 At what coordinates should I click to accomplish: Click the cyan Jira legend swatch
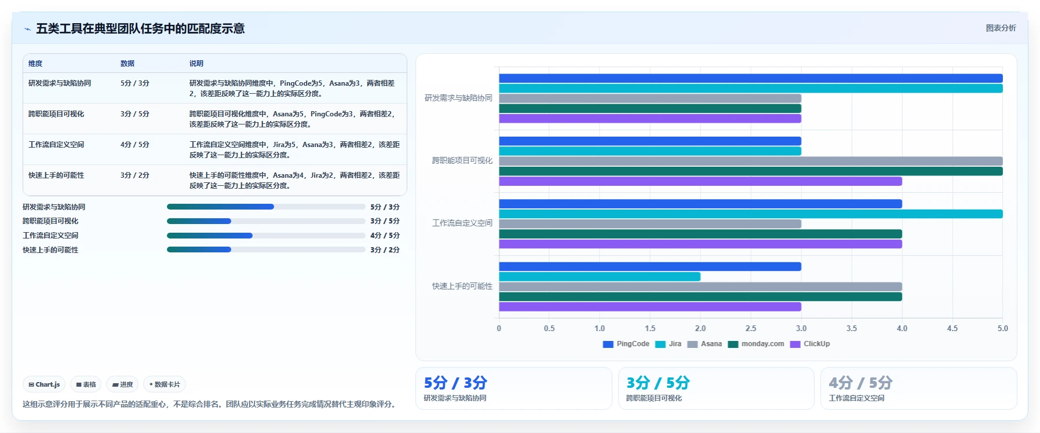[x=660, y=344]
